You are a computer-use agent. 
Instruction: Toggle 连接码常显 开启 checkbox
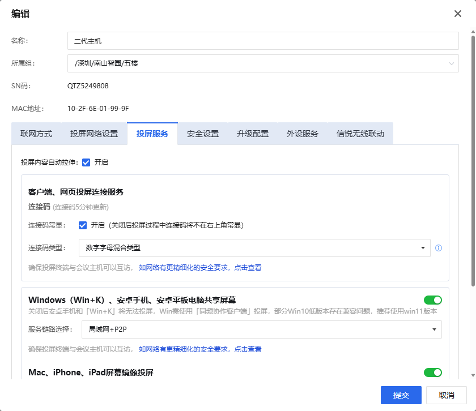pos(83,225)
